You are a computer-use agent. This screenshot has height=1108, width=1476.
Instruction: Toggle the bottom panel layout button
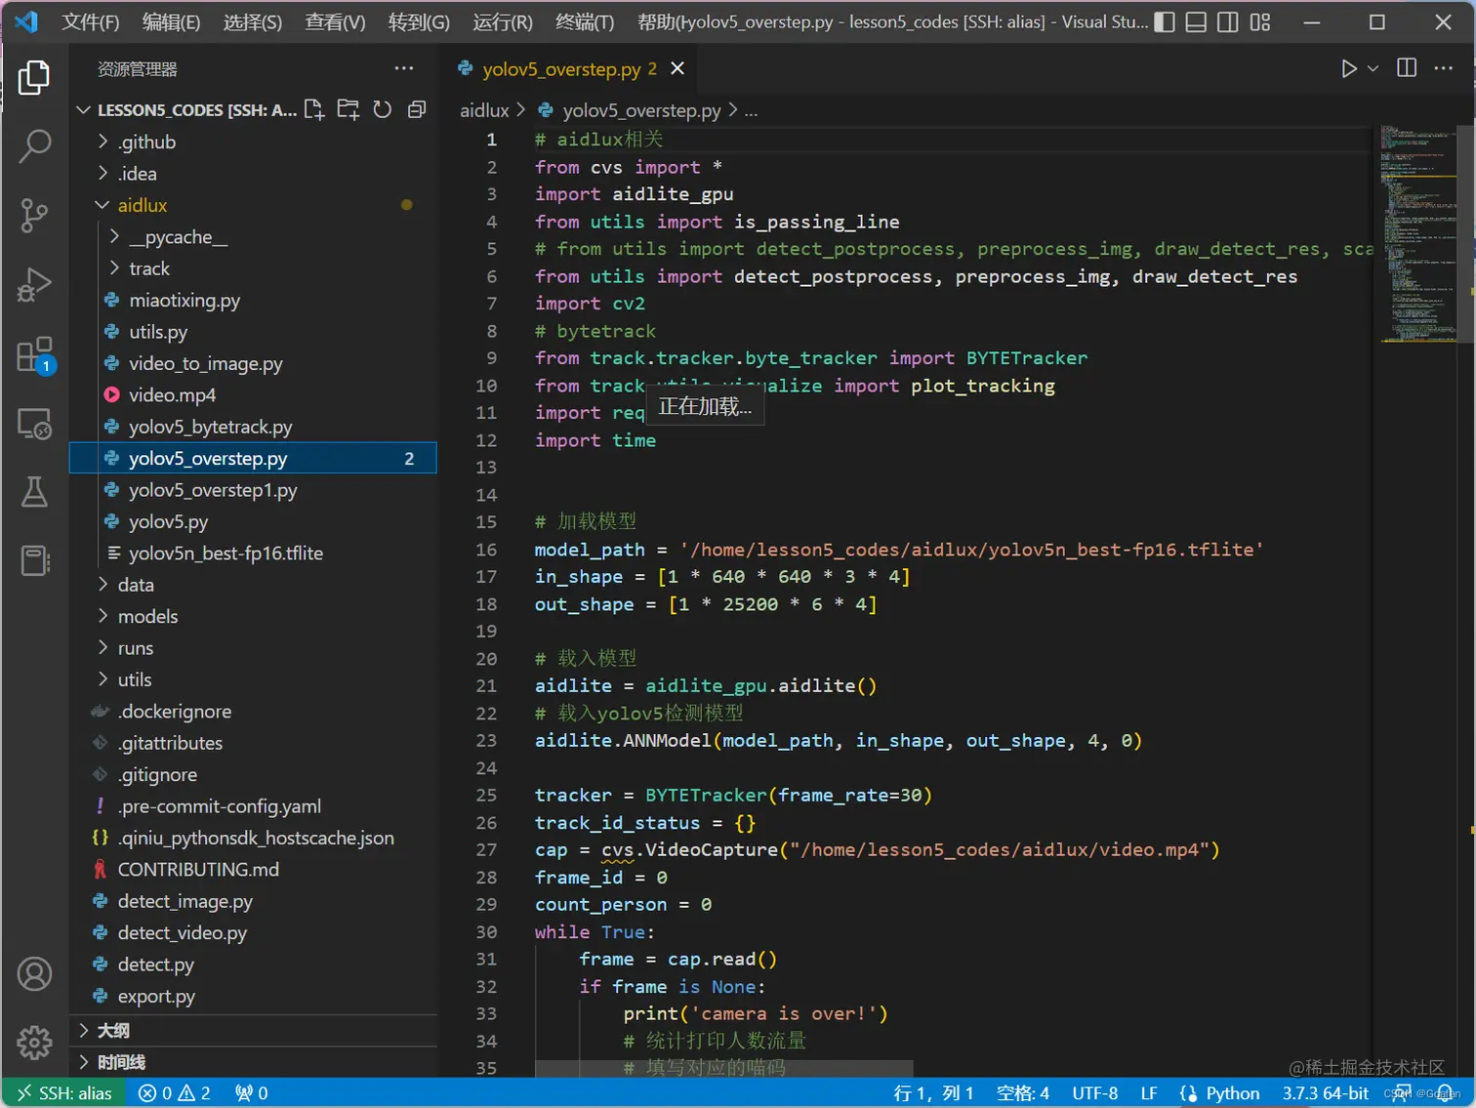[x=1196, y=21]
